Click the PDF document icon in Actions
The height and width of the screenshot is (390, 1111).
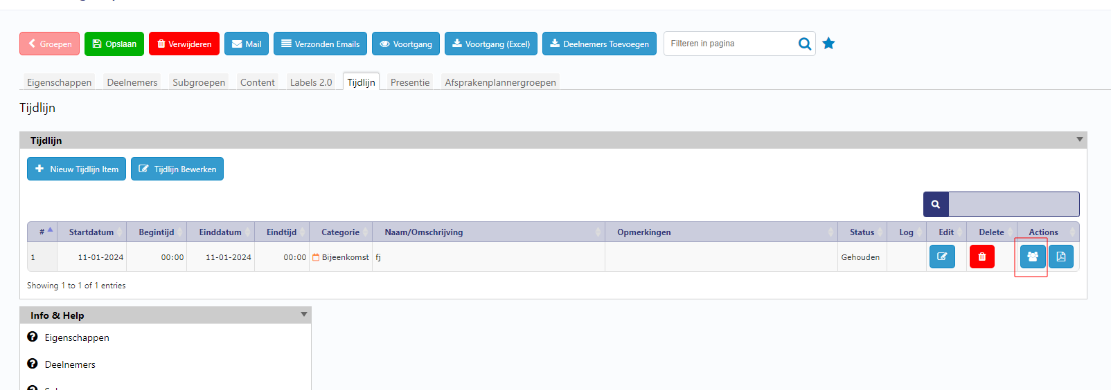[x=1060, y=257]
